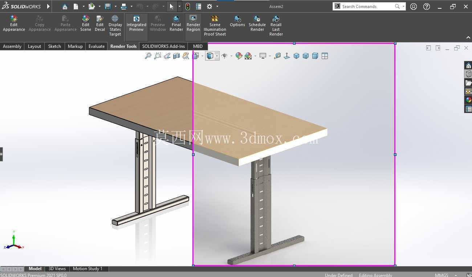Click the Open file icon
472x277 pixels.
(91, 7)
